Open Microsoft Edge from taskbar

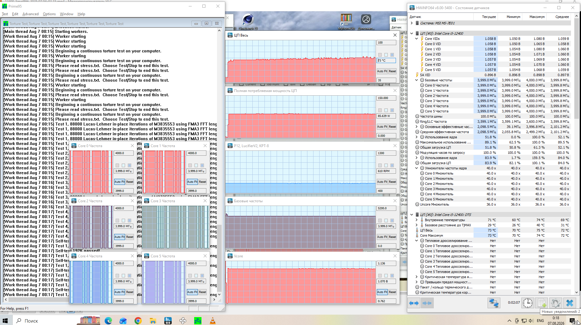(108, 321)
